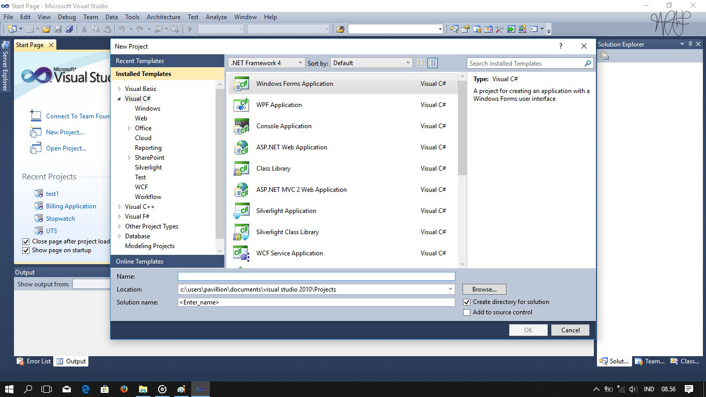Click the Copy toolbar icon
The image size is (706, 397).
pyautogui.click(x=96, y=29)
